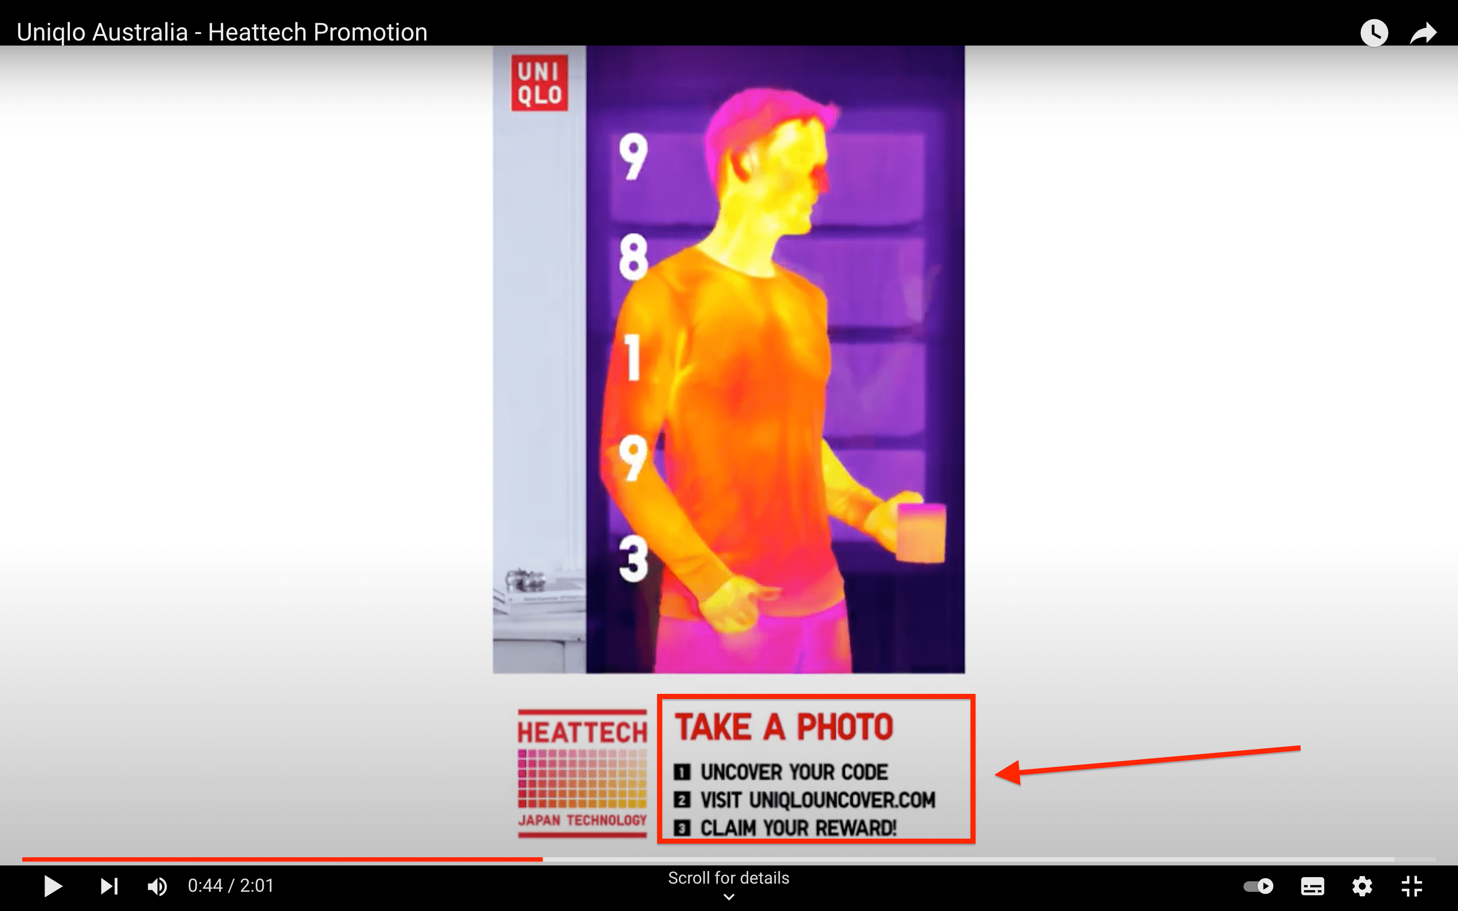Image resolution: width=1458 pixels, height=911 pixels.
Task: Share the video with arrow icon
Action: [1424, 32]
